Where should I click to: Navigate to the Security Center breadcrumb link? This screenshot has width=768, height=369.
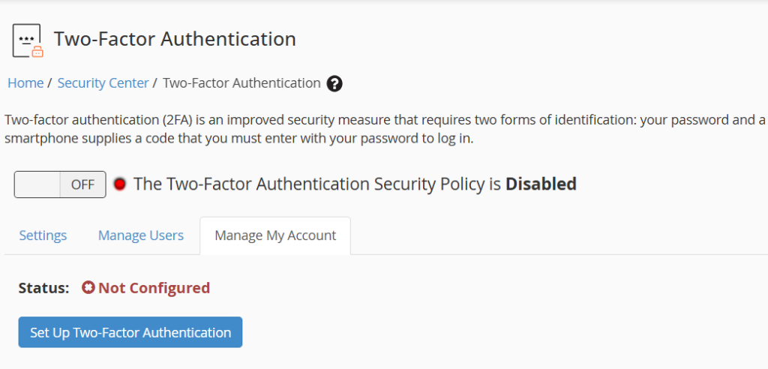pos(103,83)
